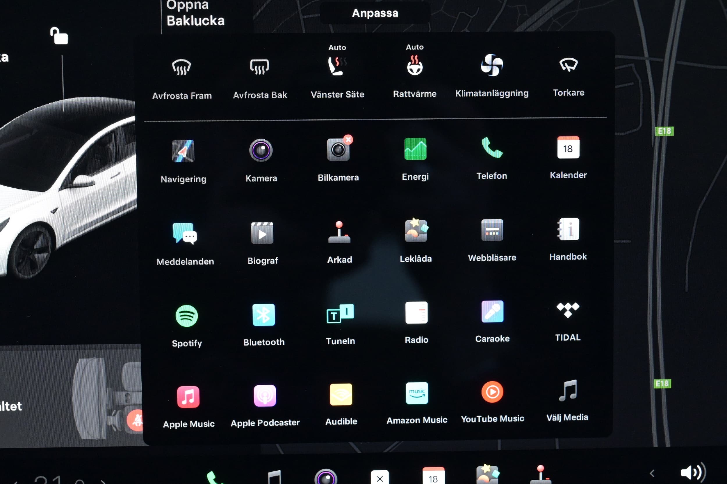Open the TuneIn app
This screenshot has width=727, height=484.
click(340, 314)
